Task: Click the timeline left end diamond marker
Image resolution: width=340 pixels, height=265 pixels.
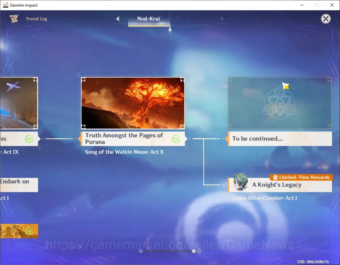Action: (x=141, y=251)
